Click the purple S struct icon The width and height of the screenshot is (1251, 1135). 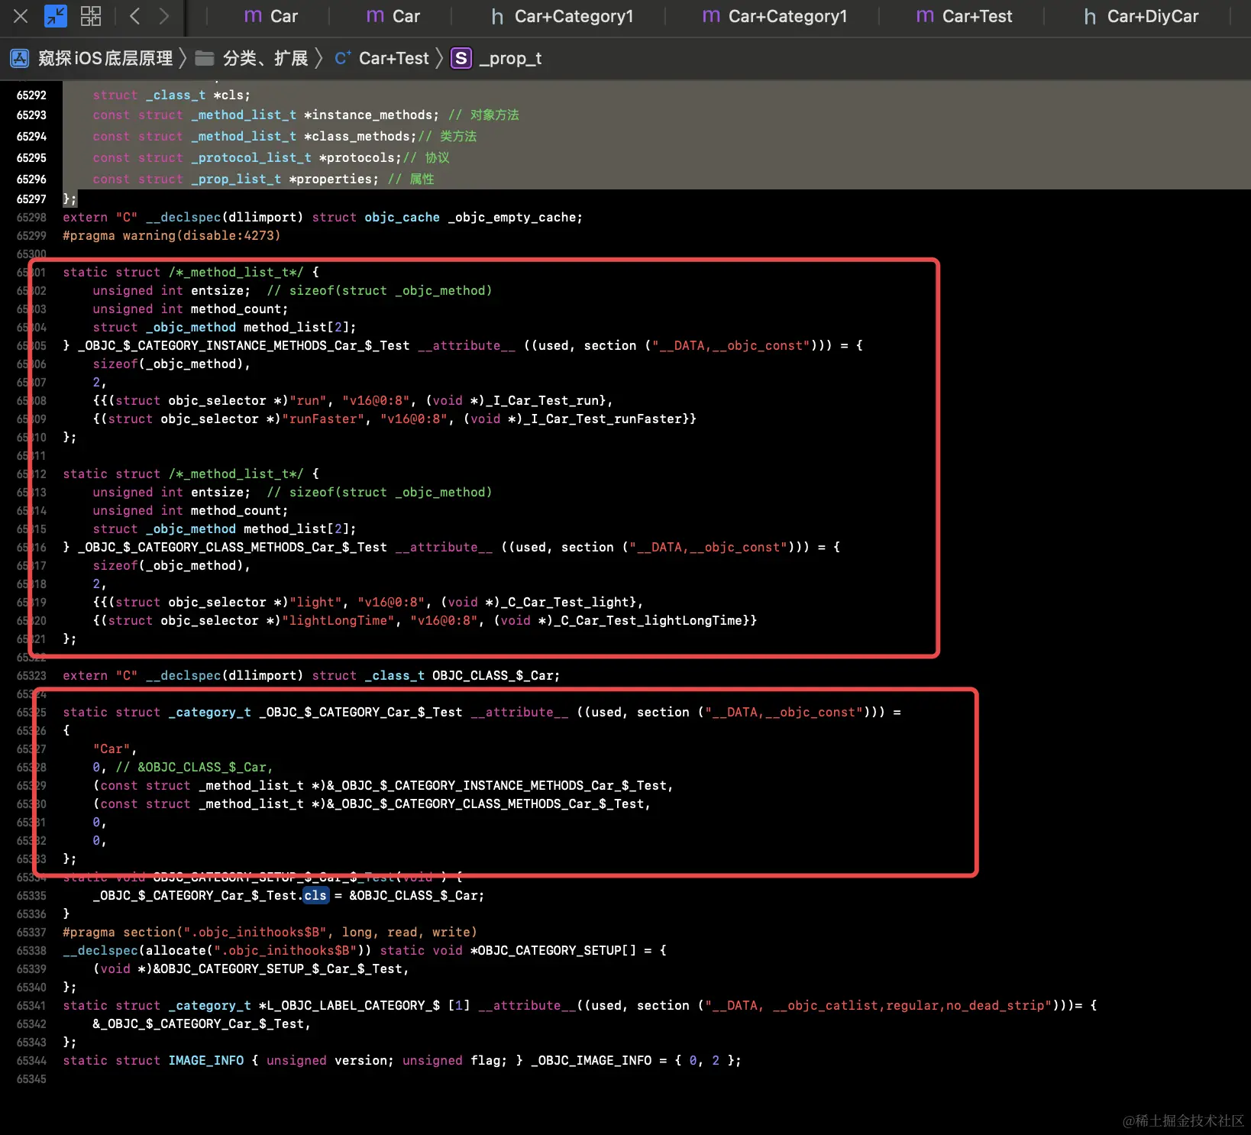(x=461, y=58)
